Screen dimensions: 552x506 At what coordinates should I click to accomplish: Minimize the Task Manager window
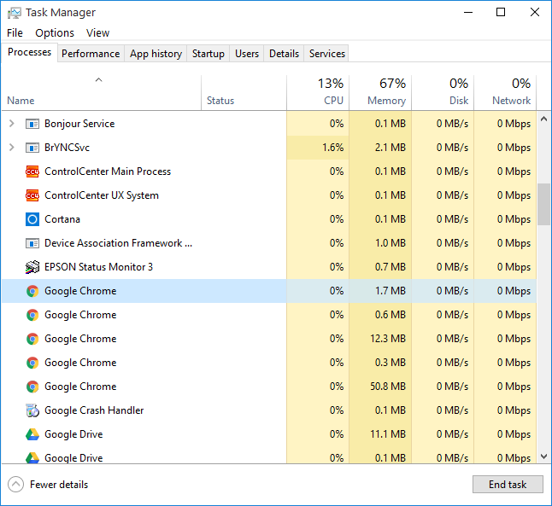pos(468,12)
